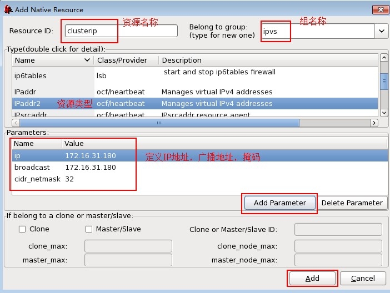
Task: Click the Add button to create resource
Action: click(312, 278)
